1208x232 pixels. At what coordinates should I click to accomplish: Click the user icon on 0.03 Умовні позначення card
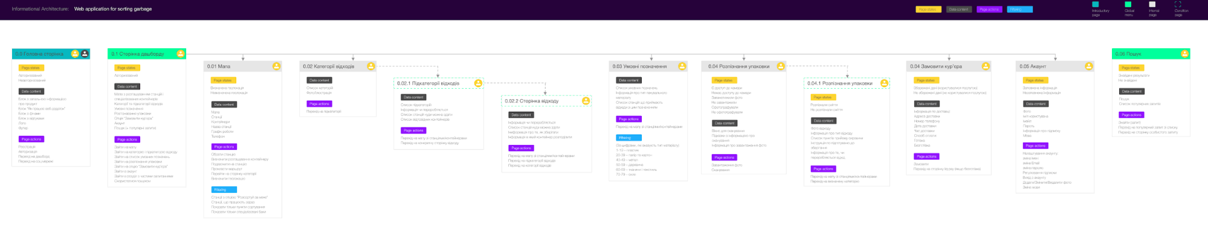click(682, 66)
